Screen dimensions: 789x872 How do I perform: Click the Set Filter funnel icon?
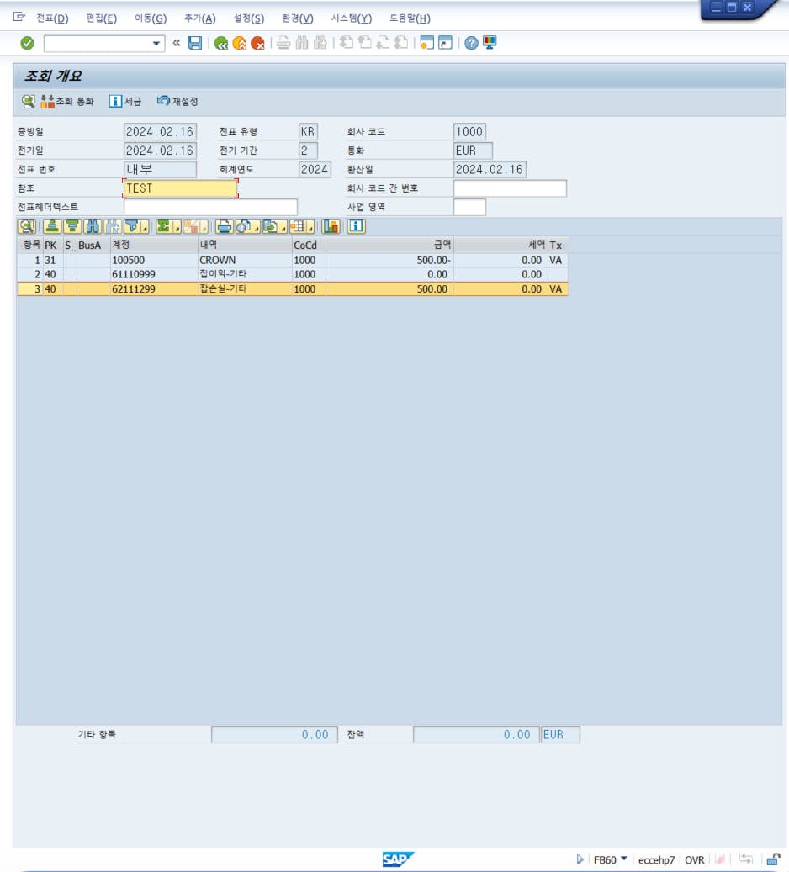(132, 226)
